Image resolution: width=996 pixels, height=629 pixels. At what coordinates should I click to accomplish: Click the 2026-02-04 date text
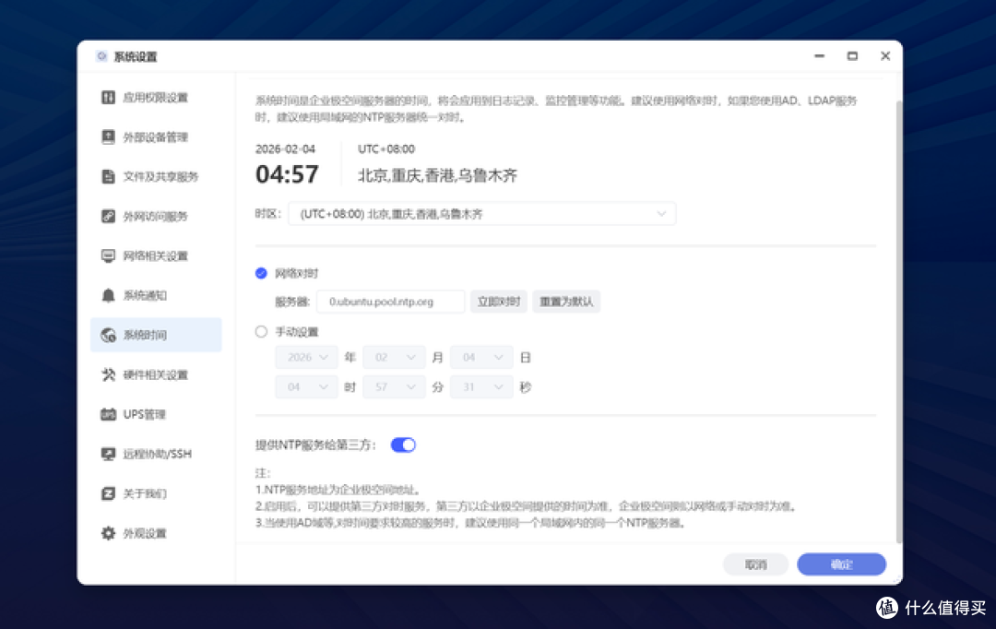point(285,148)
